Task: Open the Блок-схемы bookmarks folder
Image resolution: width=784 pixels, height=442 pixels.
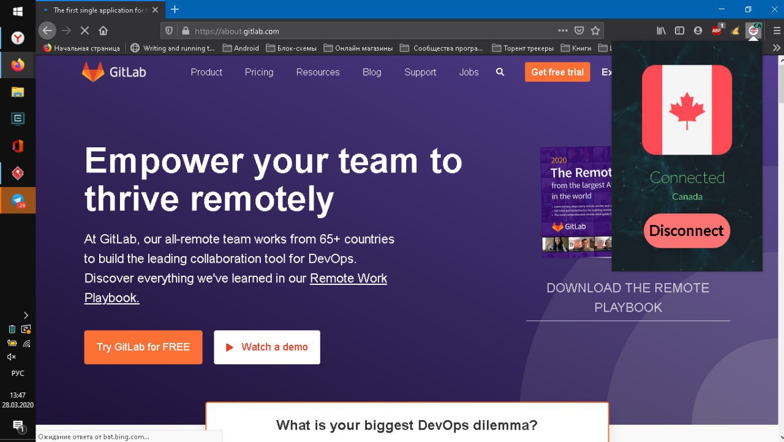Action: pyautogui.click(x=291, y=48)
